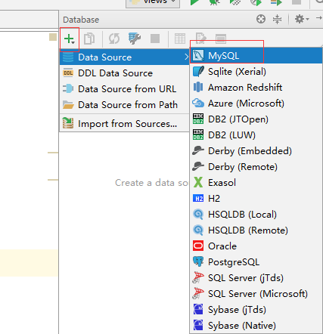Select MySQL from the data source list
Image resolution: width=323 pixels, height=334 pixels.
click(x=256, y=56)
